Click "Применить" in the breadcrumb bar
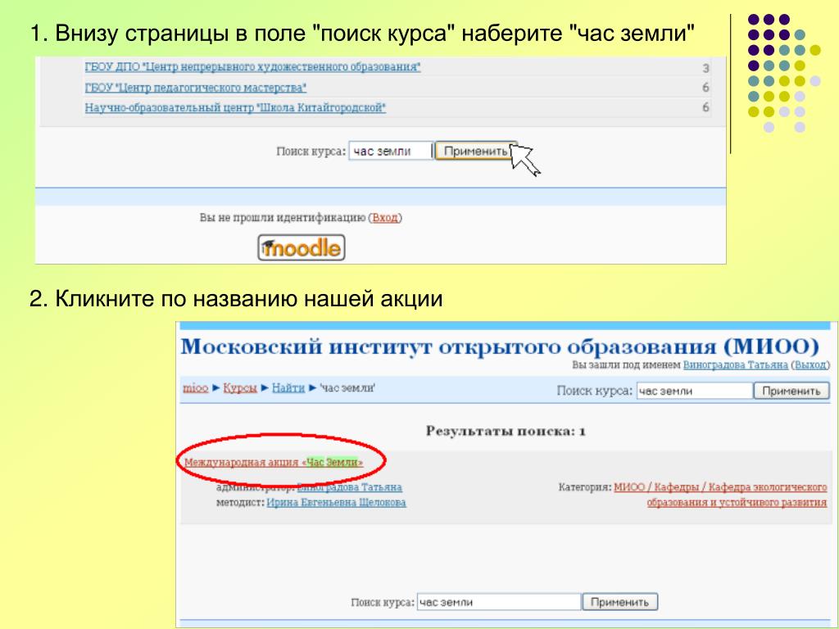Image resolution: width=839 pixels, height=629 pixels. [791, 391]
